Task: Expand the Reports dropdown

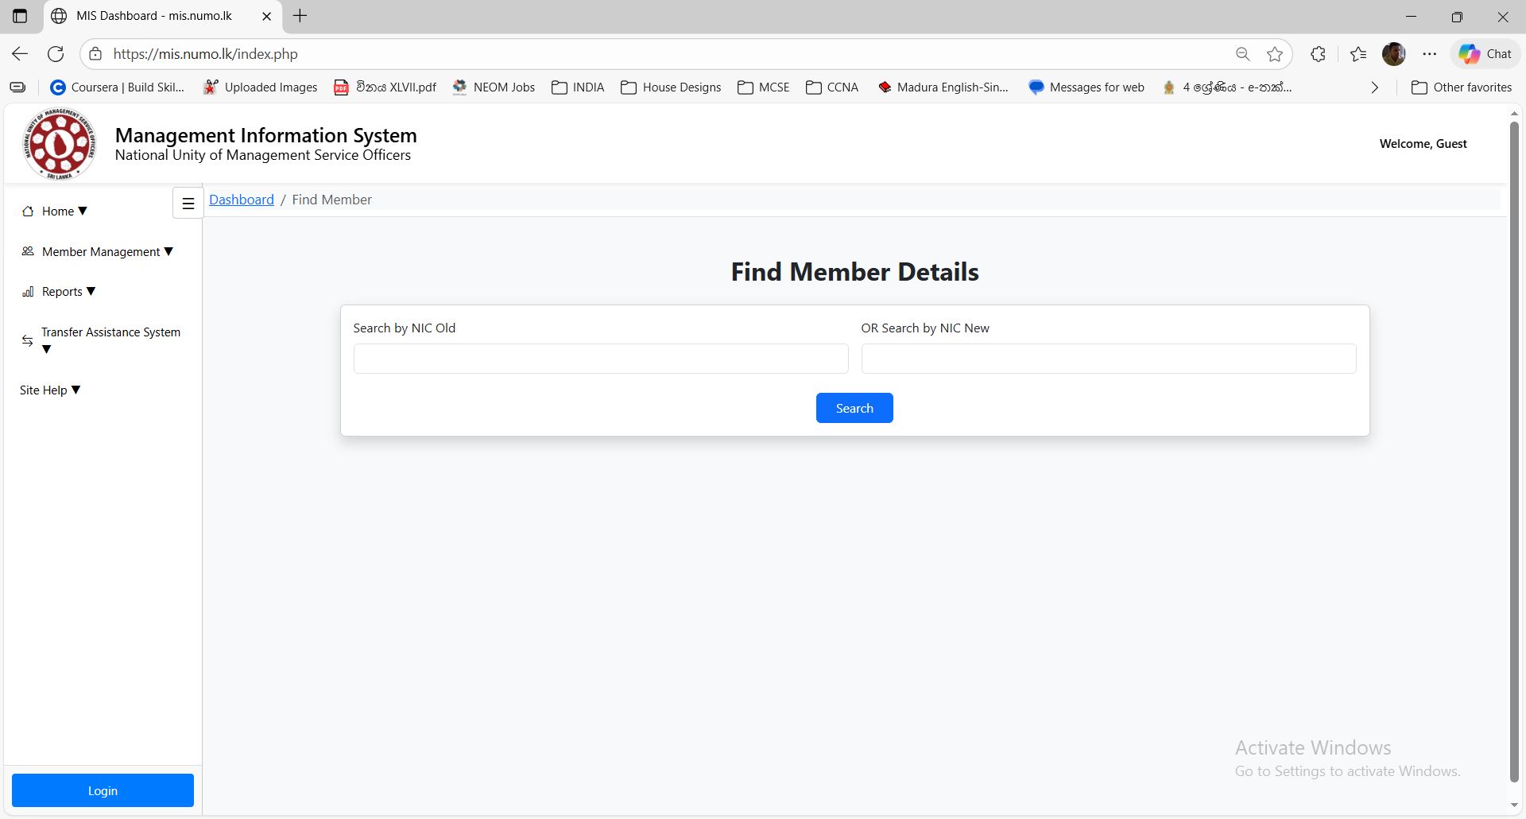Action: tap(89, 291)
